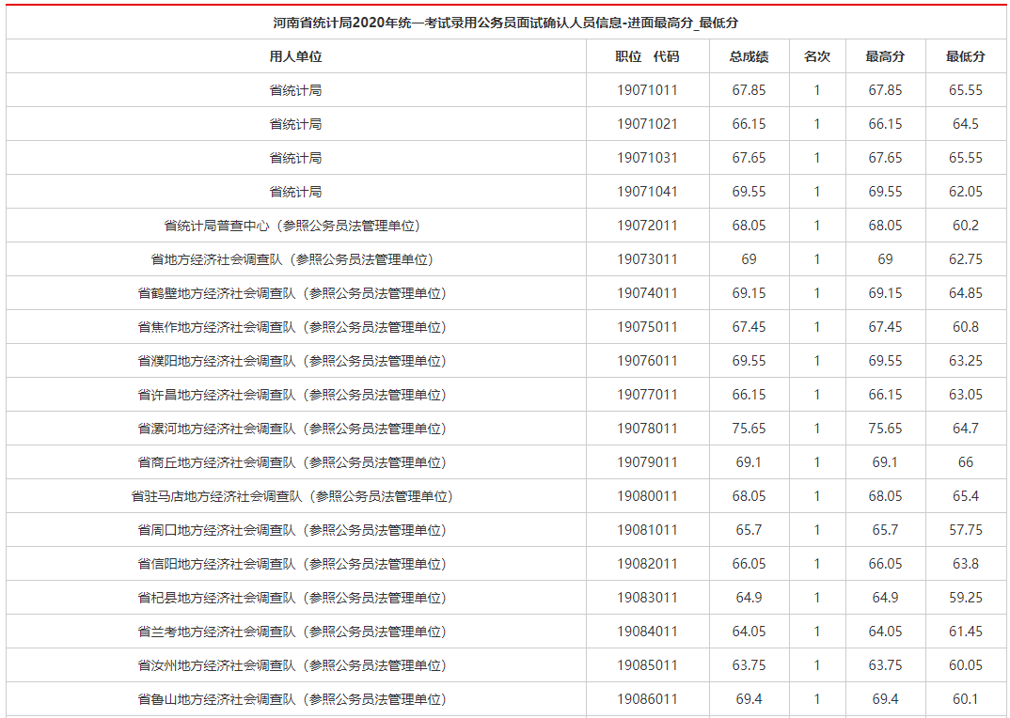
Task: Select position code 19076011
Action: [x=647, y=361]
